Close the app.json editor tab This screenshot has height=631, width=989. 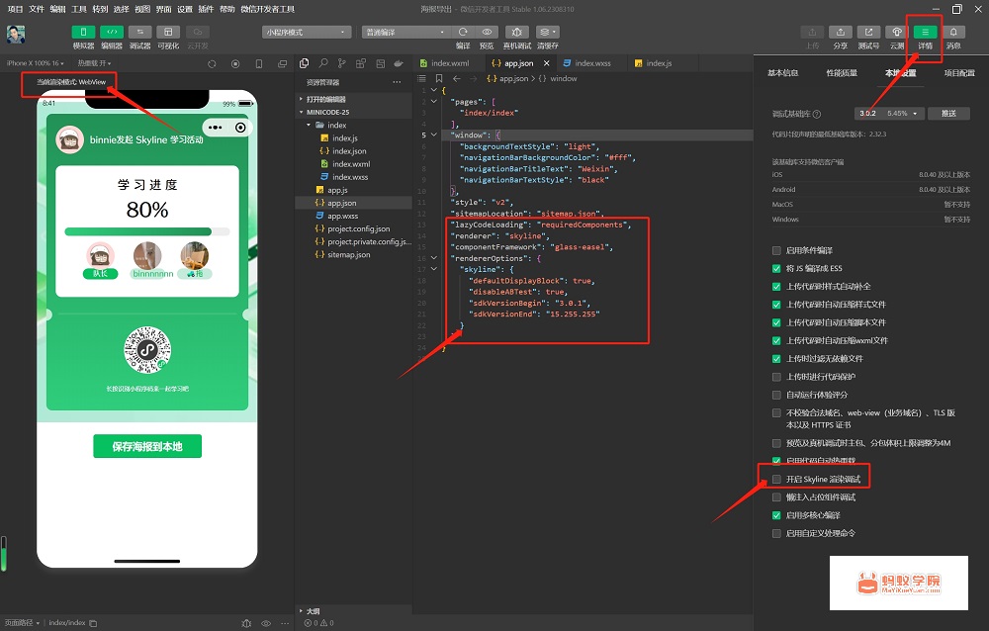547,63
